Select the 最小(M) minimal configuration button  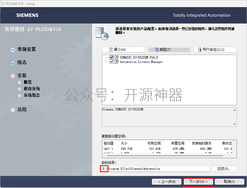[x=123, y=50]
